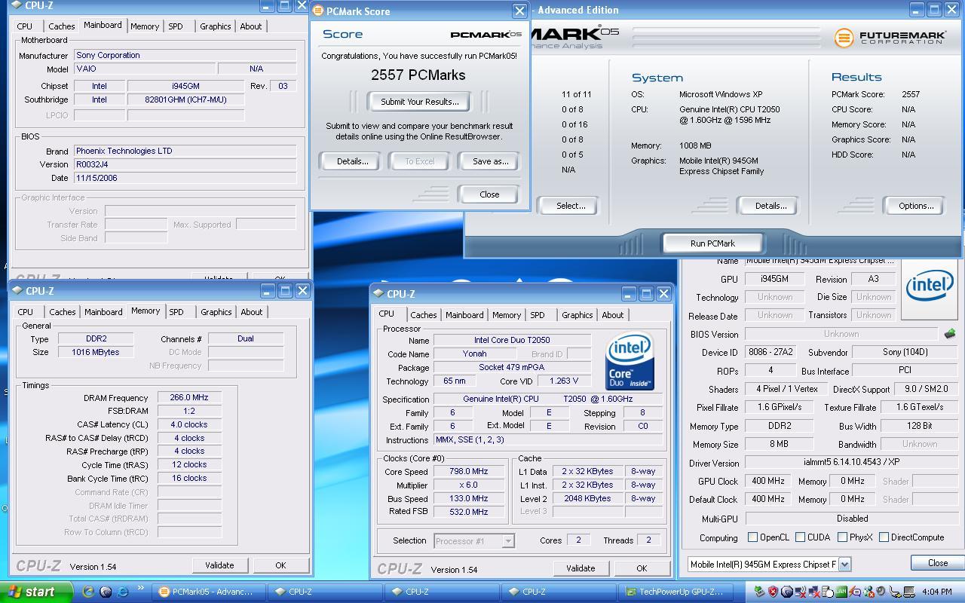Enable the CUDA checkbox

(800, 537)
